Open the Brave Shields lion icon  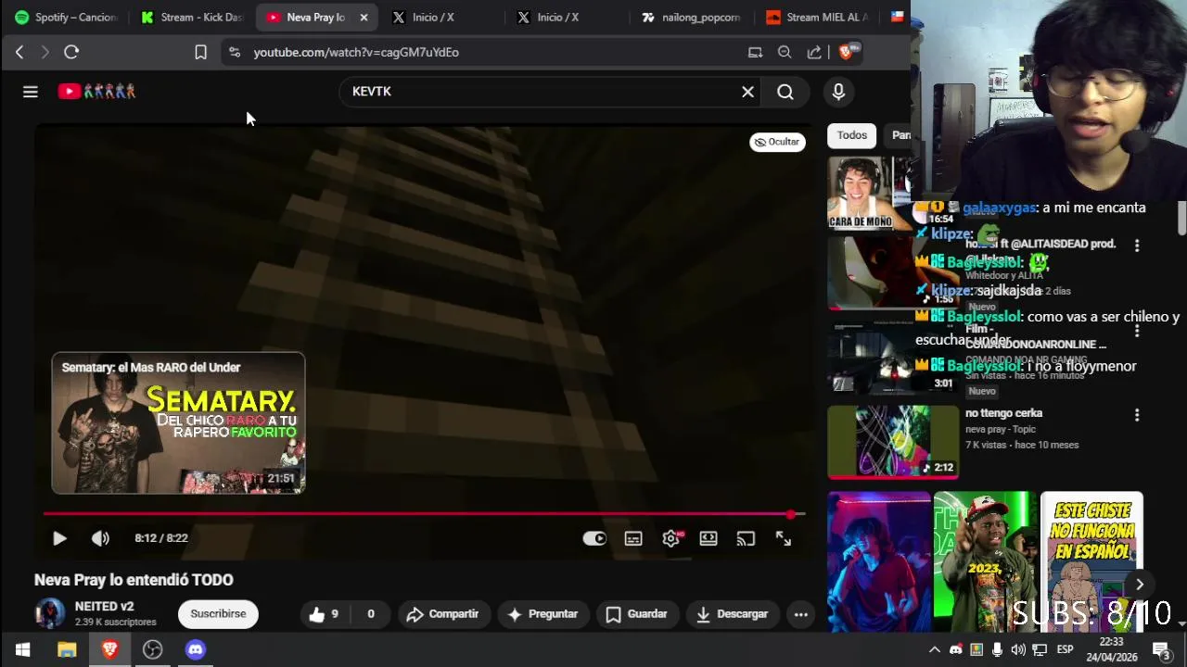846,52
